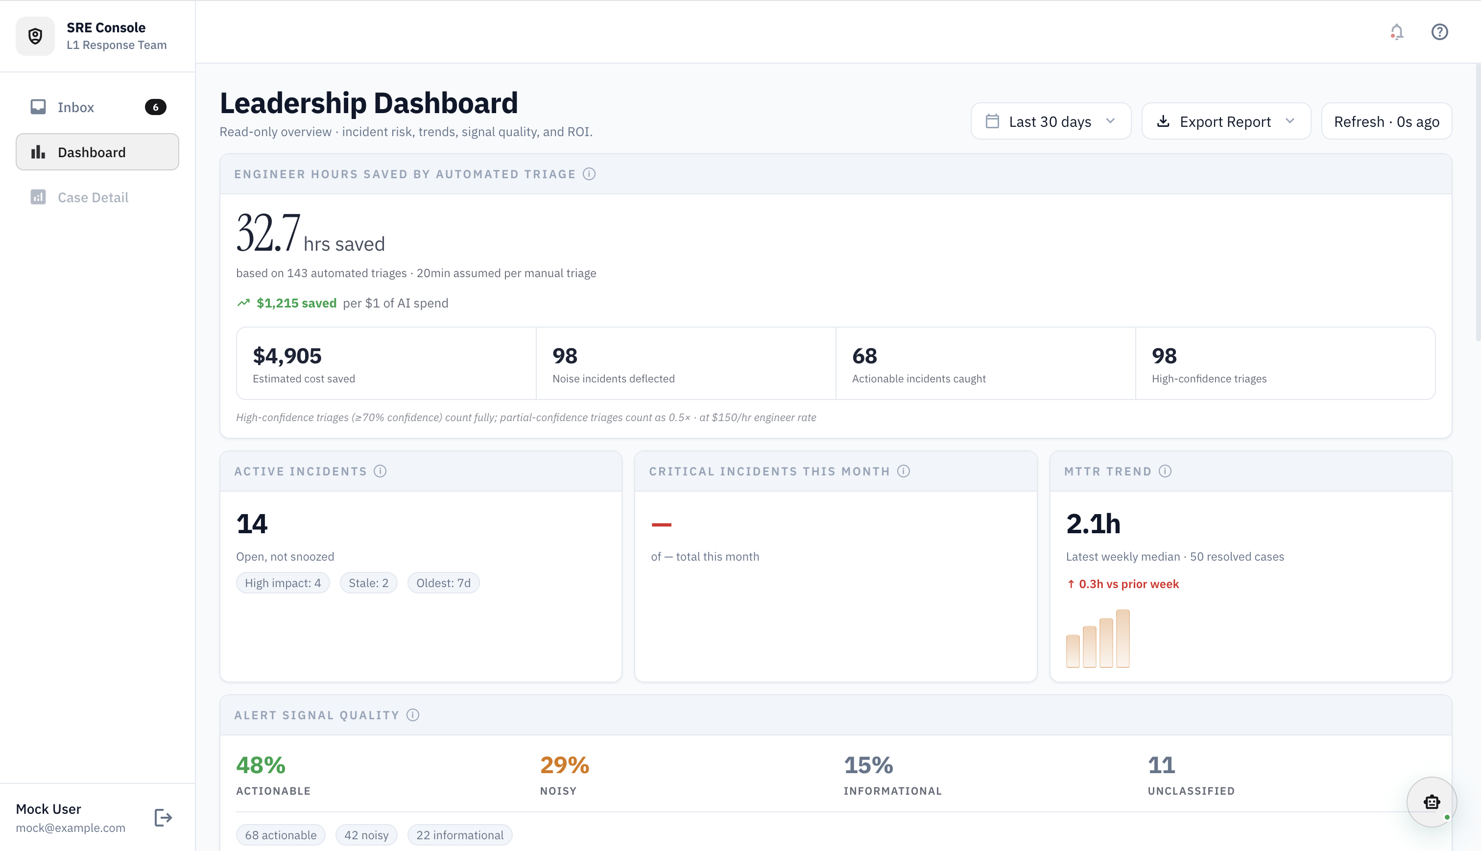Click the MTTR Trend info icon
This screenshot has height=851, width=1481.
(x=1165, y=471)
